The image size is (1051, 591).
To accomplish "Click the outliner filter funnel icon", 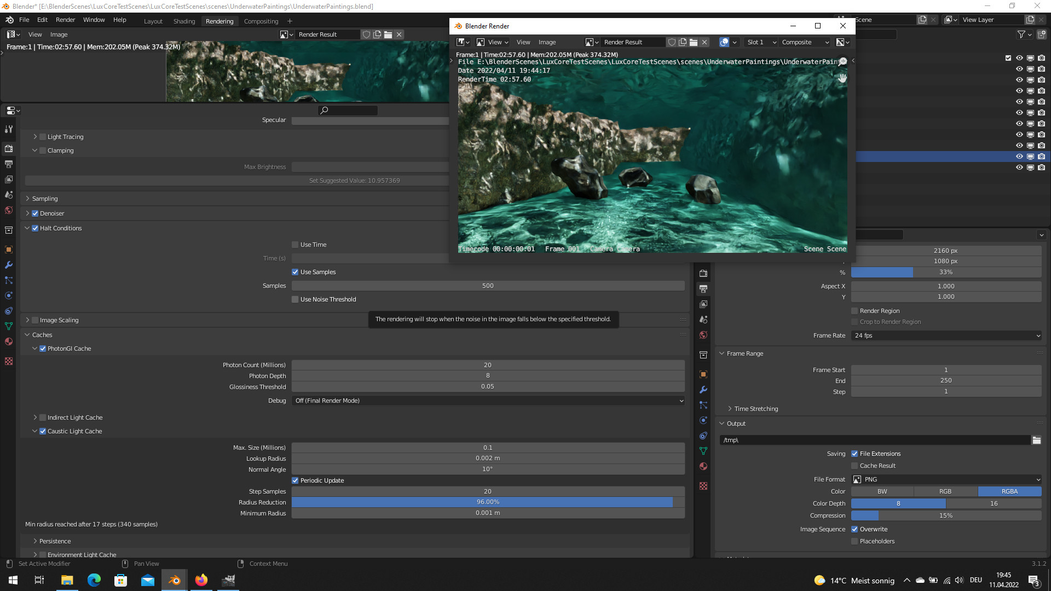I will [1021, 34].
